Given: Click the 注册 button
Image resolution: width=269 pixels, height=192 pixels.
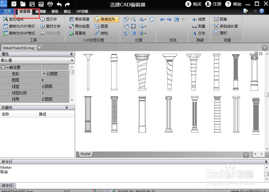Looking at the screenshot, I should pyautogui.click(x=213, y=4).
